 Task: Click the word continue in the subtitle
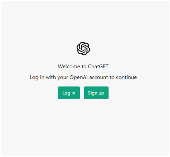coord(126,77)
